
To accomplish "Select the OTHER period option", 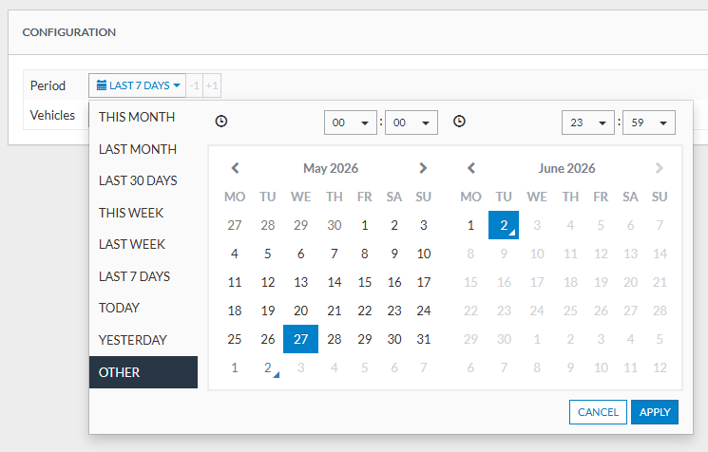I will [x=144, y=372].
